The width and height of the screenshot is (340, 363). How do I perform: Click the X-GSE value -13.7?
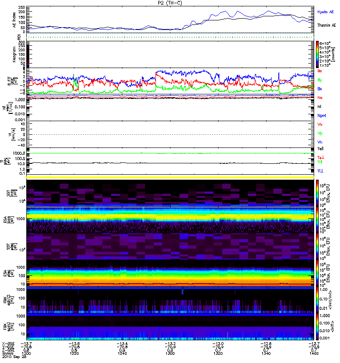26,343
